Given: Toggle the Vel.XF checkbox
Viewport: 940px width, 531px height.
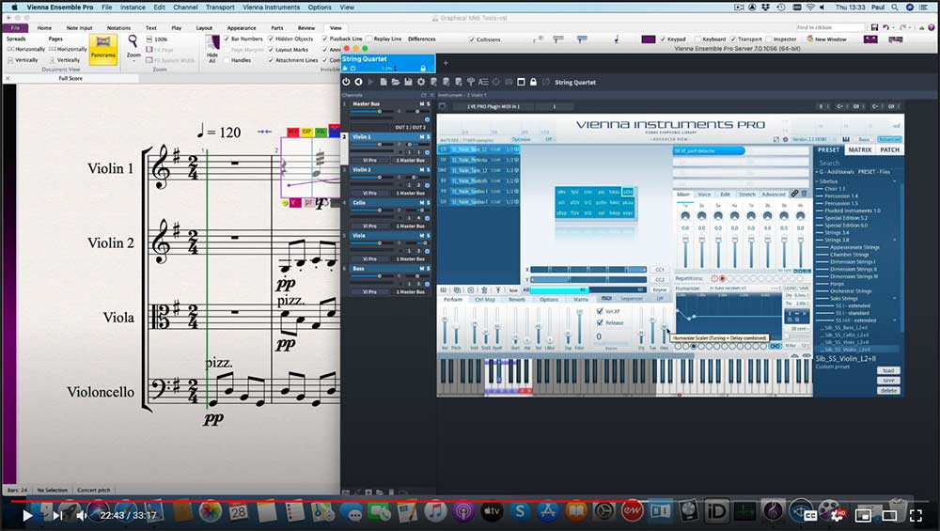Looking at the screenshot, I should pos(600,311).
